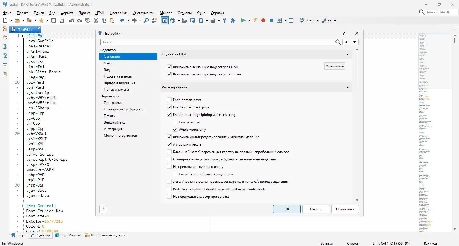
Task: Click the lightning bolt quick macro icon
Action: click(x=255, y=20)
